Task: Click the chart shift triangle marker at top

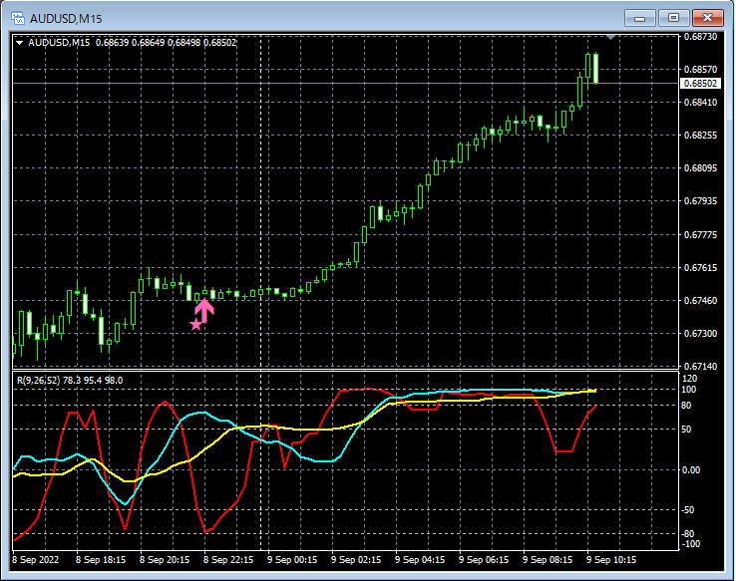Action: click(610, 37)
